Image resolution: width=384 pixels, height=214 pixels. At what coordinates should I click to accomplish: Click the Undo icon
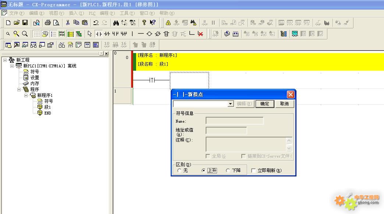[x=96, y=23]
